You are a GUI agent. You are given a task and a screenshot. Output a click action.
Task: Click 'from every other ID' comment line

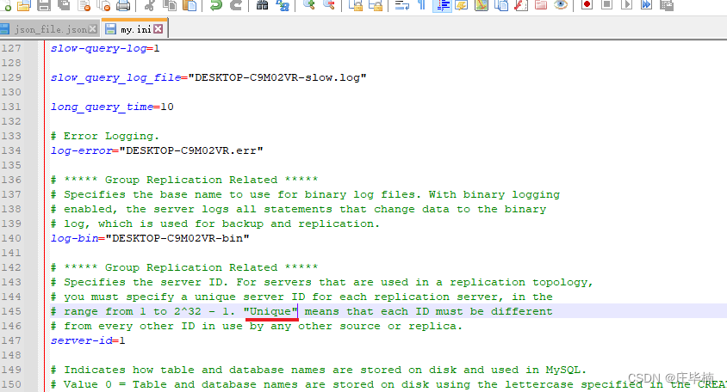click(257, 327)
